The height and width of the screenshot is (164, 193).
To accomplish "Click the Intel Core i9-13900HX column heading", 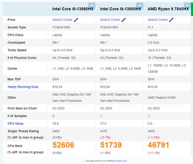I will (121, 9).
